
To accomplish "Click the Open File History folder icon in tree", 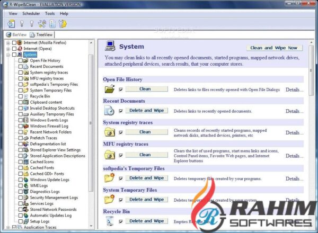I will pos(26,60).
